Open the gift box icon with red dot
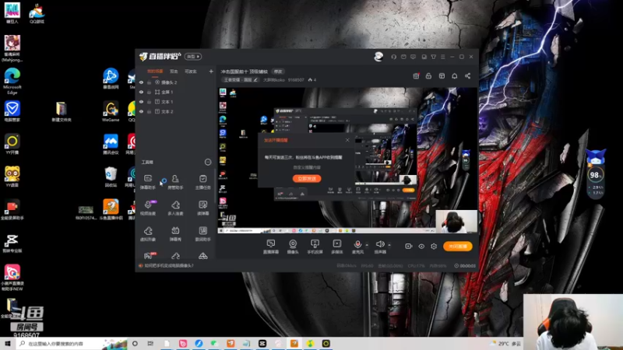The width and height of the screenshot is (623, 350). tap(416, 75)
